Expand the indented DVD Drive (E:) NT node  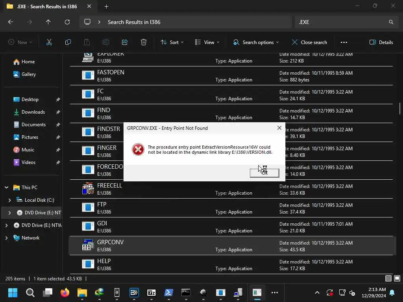pyautogui.click(x=9, y=213)
